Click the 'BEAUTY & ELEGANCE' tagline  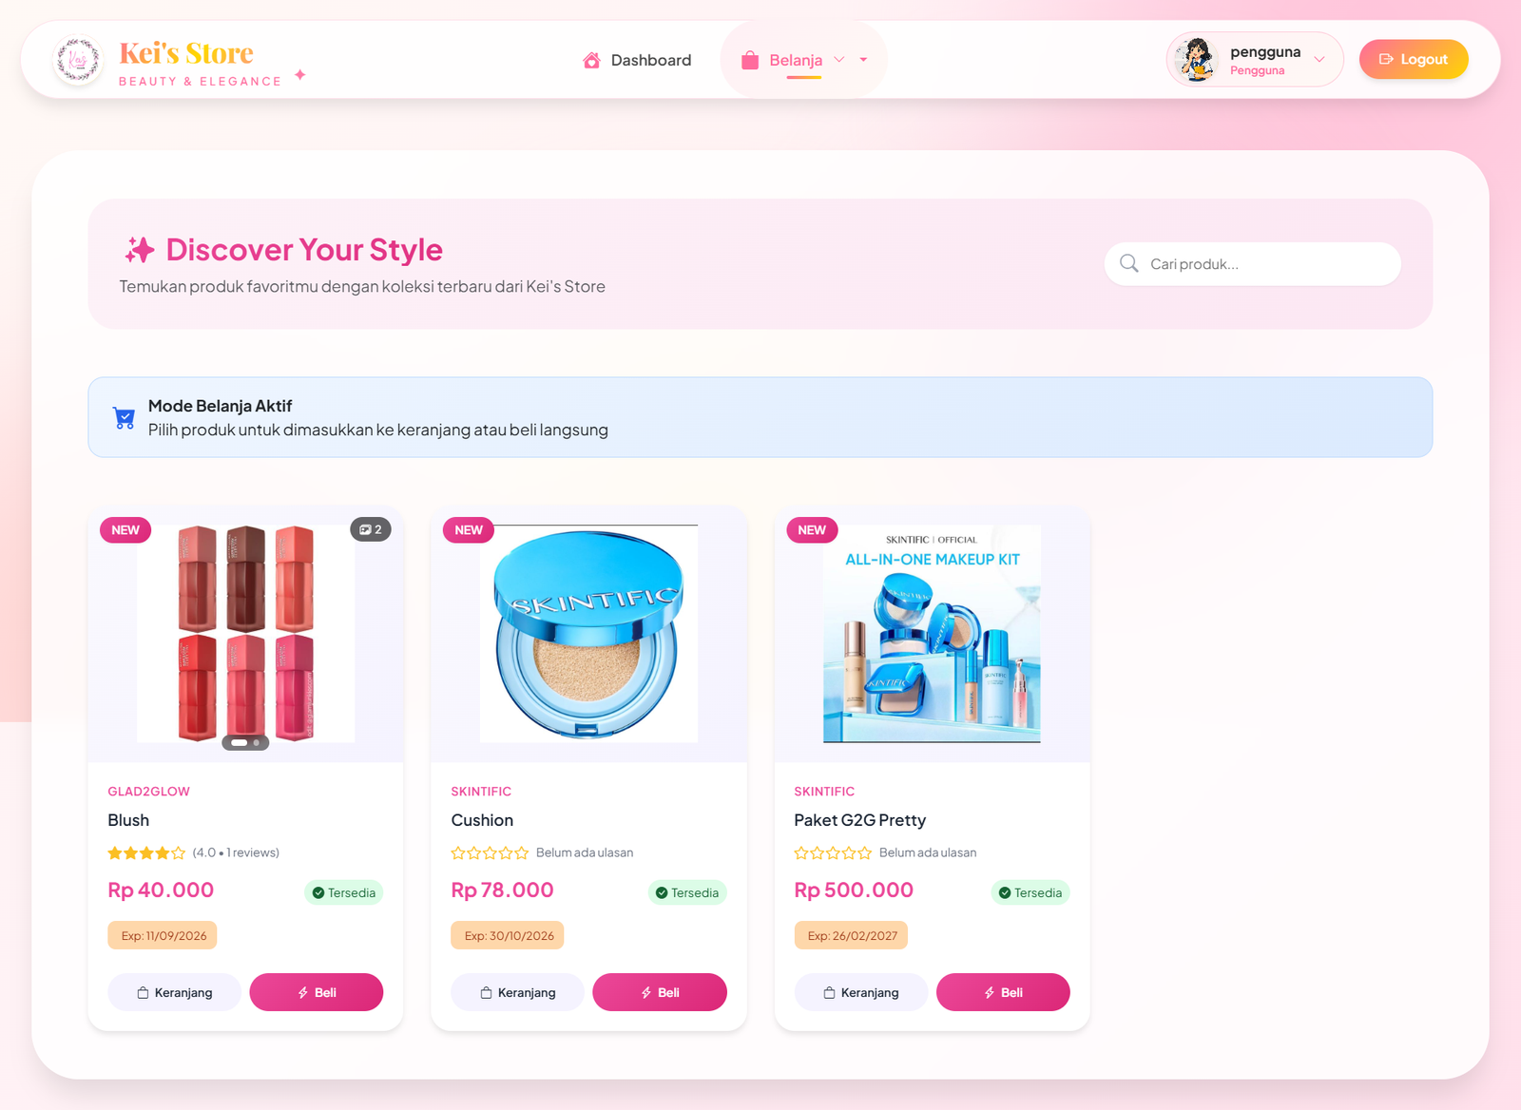tap(200, 82)
